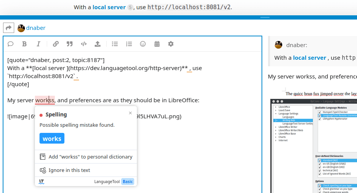
Task: Toggle bold formatting in the editor toolbar
Action: 25,44
